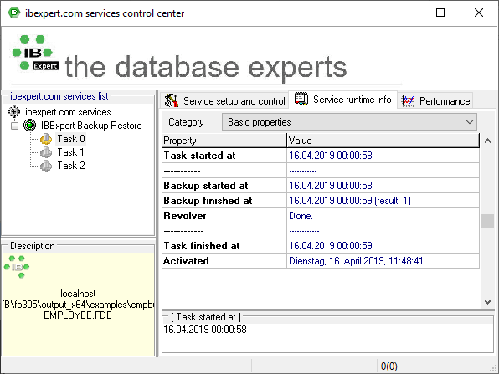Select Task 1 in the services list
499x374 pixels.
pyautogui.click(x=70, y=152)
